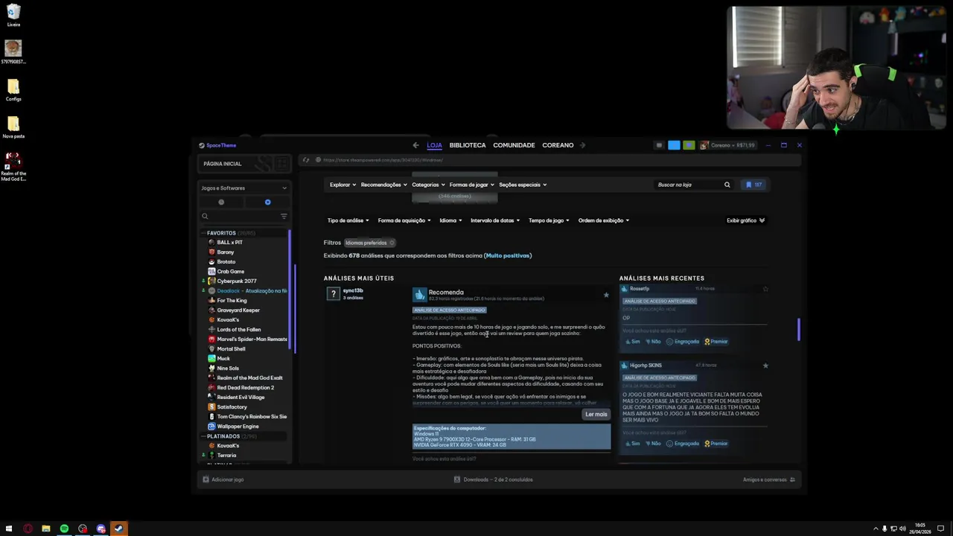Viewport: 953px width, 536px height.
Task: Open the wishlist bookmark button showing 117
Action: pos(754,185)
